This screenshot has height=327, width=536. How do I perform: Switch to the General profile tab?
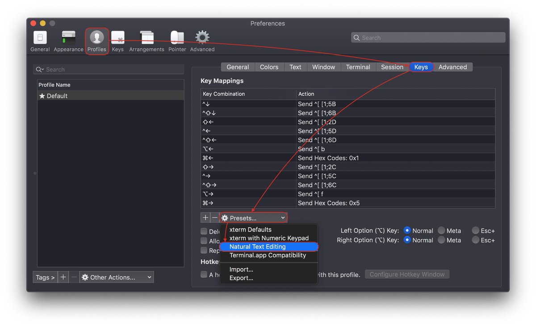click(x=238, y=67)
